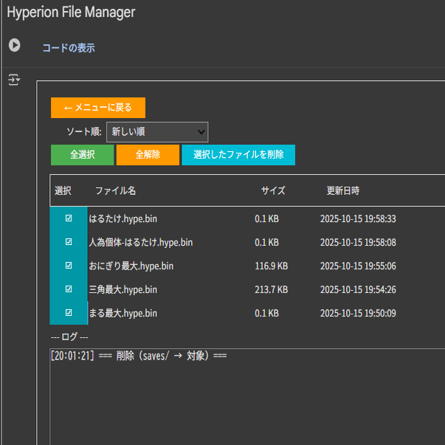Uncheck the はるたけ.hype.bin checkbox
Image resolution: width=445 pixels, height=445 pixels.
pos(69,218)
